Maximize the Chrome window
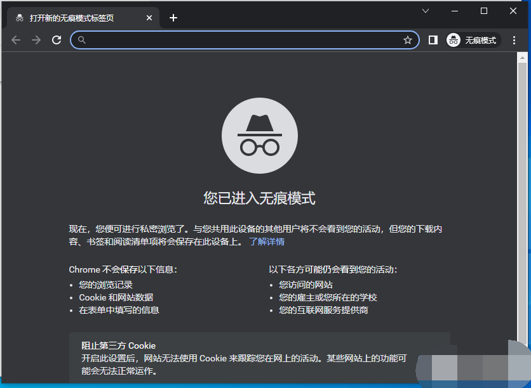Viewport: 531px width, 388px height. pos(484,11)
